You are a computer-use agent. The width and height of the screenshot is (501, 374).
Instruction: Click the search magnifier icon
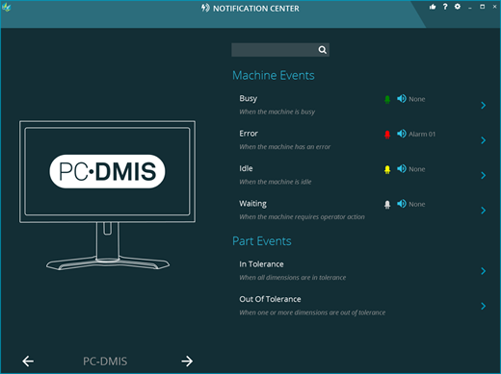[x=323, y=50]
